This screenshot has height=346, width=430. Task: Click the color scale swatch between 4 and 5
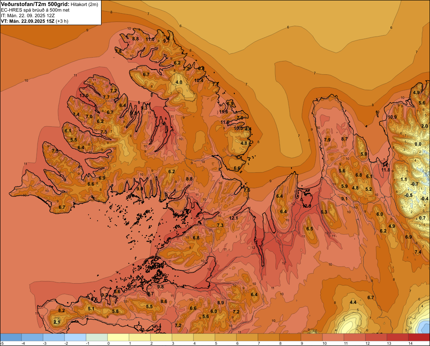click(204, 337)
